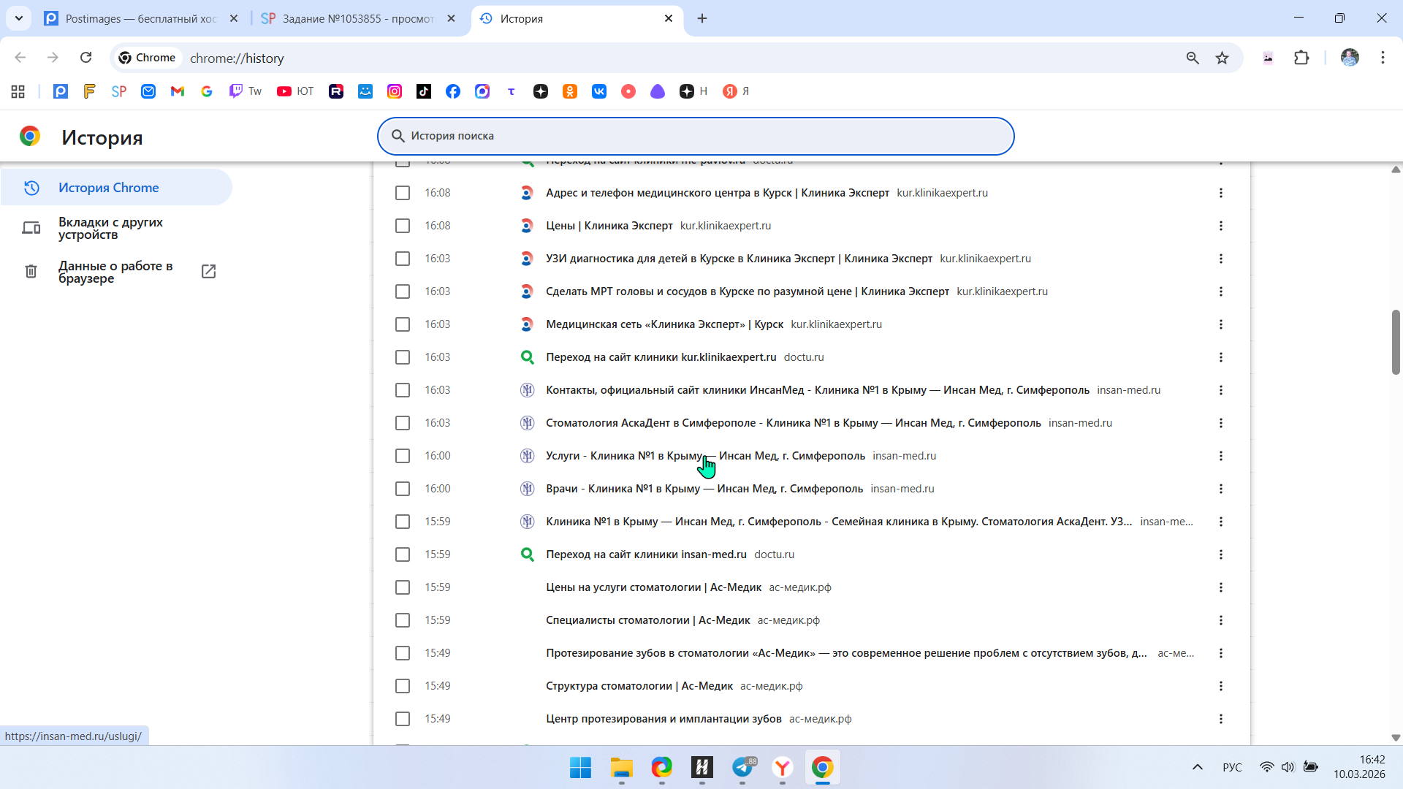Screen dimensions: 1403x789
Task: Open more actions for 'Переход на сайт клиники insan-med.ru'
Action: tap(1220, 554)
